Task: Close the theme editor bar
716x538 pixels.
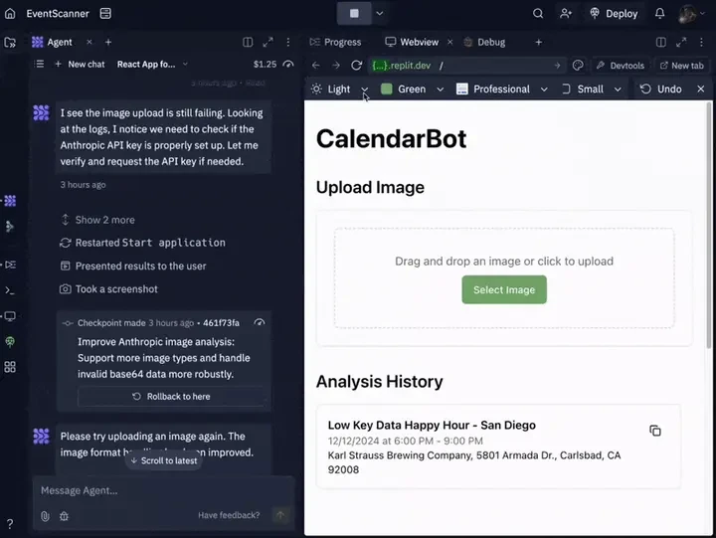Action: pyautogui.click(x=701, y=90)
